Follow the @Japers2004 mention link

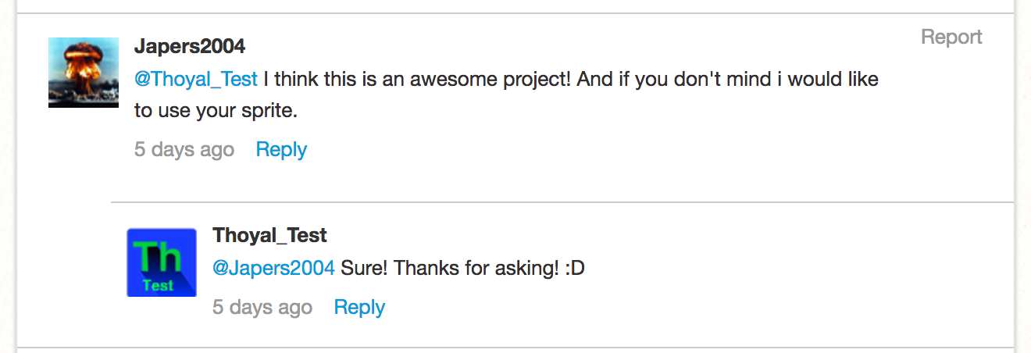[273, 269]
